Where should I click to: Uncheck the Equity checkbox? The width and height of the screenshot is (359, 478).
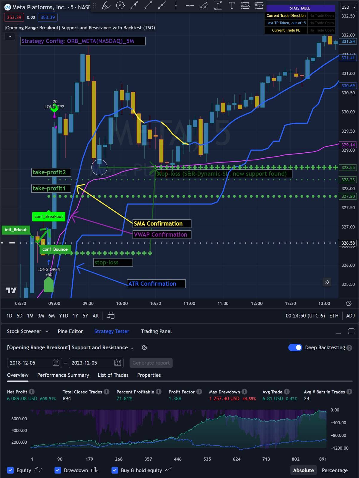[10, 470]
